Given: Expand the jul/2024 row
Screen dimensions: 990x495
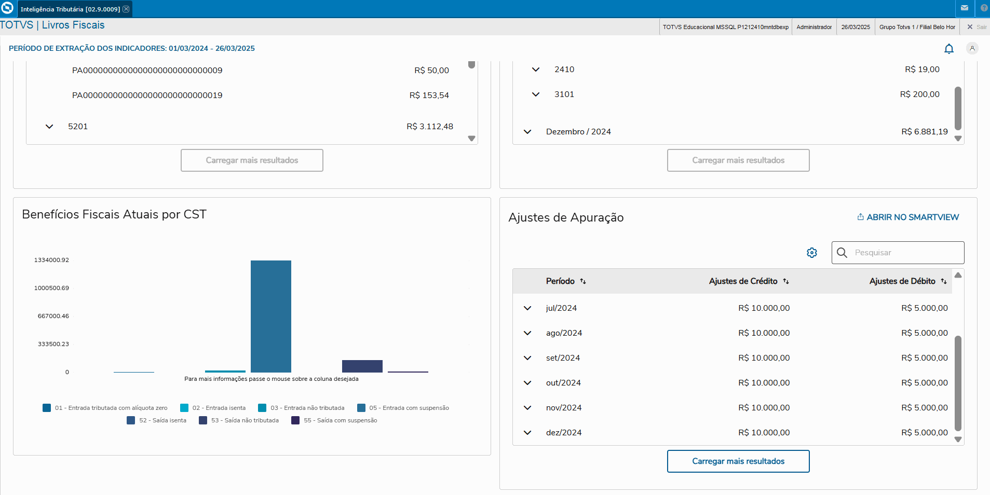Looking at the screenshot, I should click(x=527, y=308).
